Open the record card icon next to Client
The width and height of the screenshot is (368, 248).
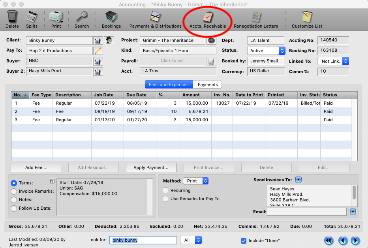(98, 40)
